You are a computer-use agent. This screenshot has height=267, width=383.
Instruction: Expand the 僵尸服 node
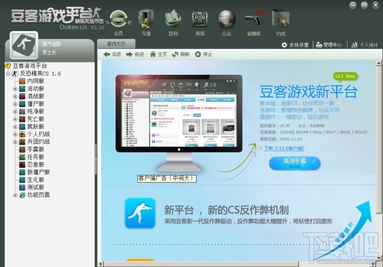coord(15,104)
